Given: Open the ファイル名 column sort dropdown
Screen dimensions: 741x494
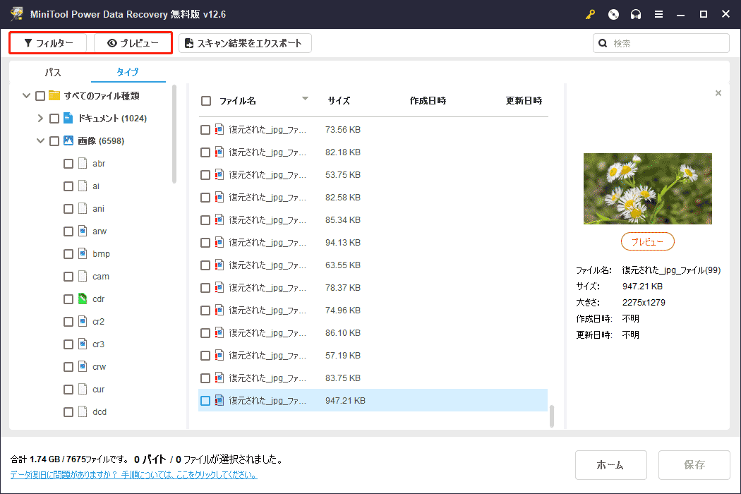Looking at the screenshot, I should pos(305,99).
